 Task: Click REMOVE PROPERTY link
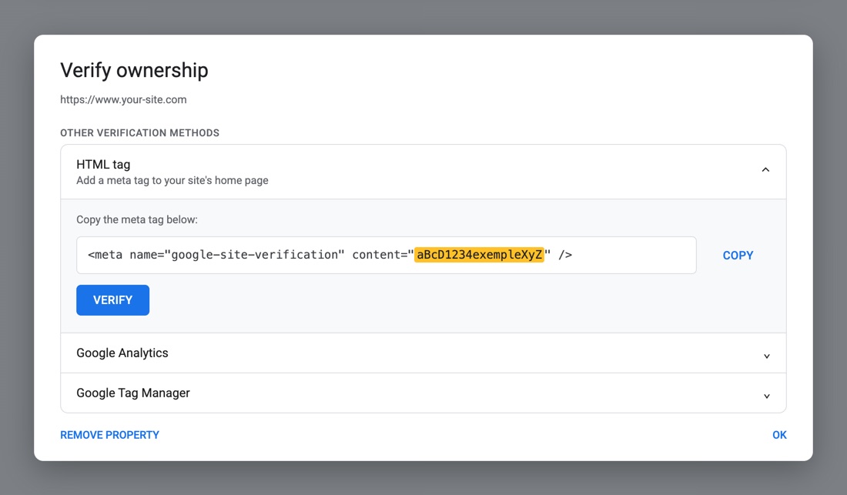tap(109, 435)
